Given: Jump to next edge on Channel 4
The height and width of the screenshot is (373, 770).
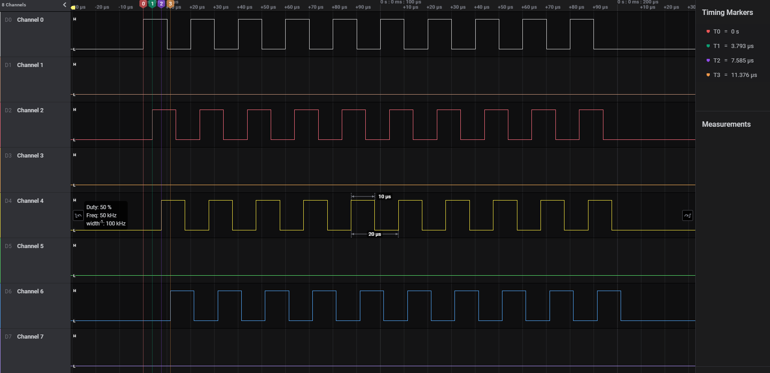Looking at the screenshot, I should coord(688,215).
